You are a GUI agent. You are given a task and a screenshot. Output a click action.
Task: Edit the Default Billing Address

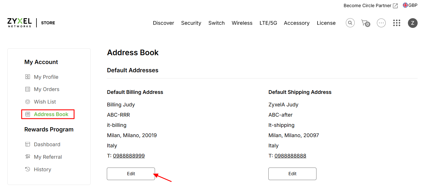click(131, 174)
